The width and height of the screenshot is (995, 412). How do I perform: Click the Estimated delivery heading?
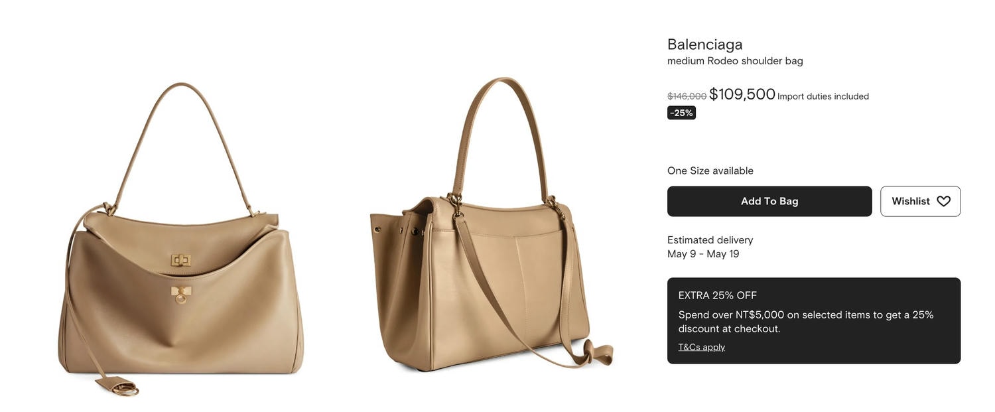[x=710, y=240]
